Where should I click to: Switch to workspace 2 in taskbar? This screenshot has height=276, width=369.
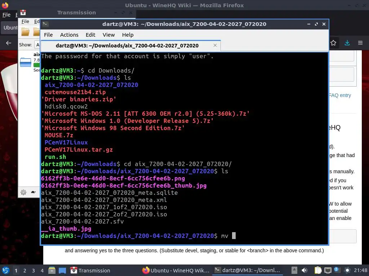click(x=25, y=271)
